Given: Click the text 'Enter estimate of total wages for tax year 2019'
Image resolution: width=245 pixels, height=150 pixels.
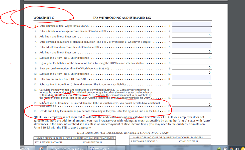Looking at the screenshot, I should [x=66, y=26].
